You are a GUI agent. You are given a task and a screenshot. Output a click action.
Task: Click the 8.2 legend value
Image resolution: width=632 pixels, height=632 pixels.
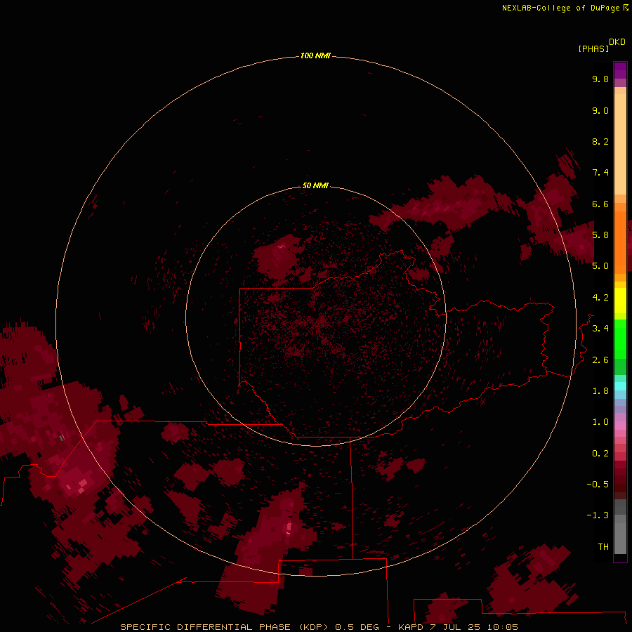pyautogui.click(x=600, y=141)
